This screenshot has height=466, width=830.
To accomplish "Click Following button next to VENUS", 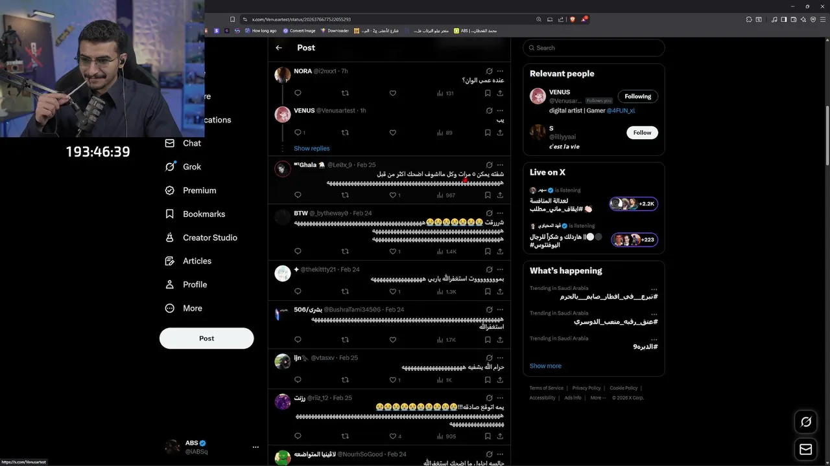I will [638, 96].
